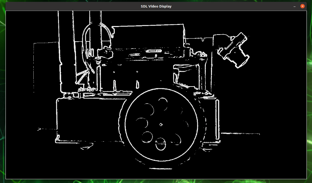
Task: Click the lower-right hole in the wheel
Action: coord(176,139)
